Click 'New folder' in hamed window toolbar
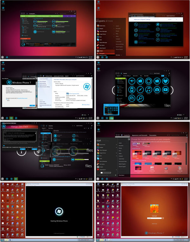 pos(146,76)
